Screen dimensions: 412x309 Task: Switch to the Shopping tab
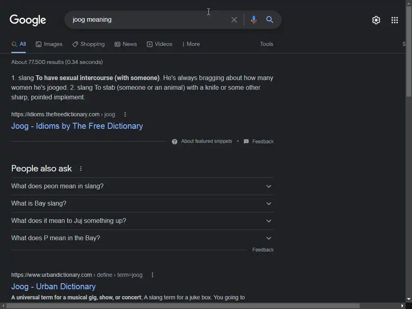pos(89,44)
